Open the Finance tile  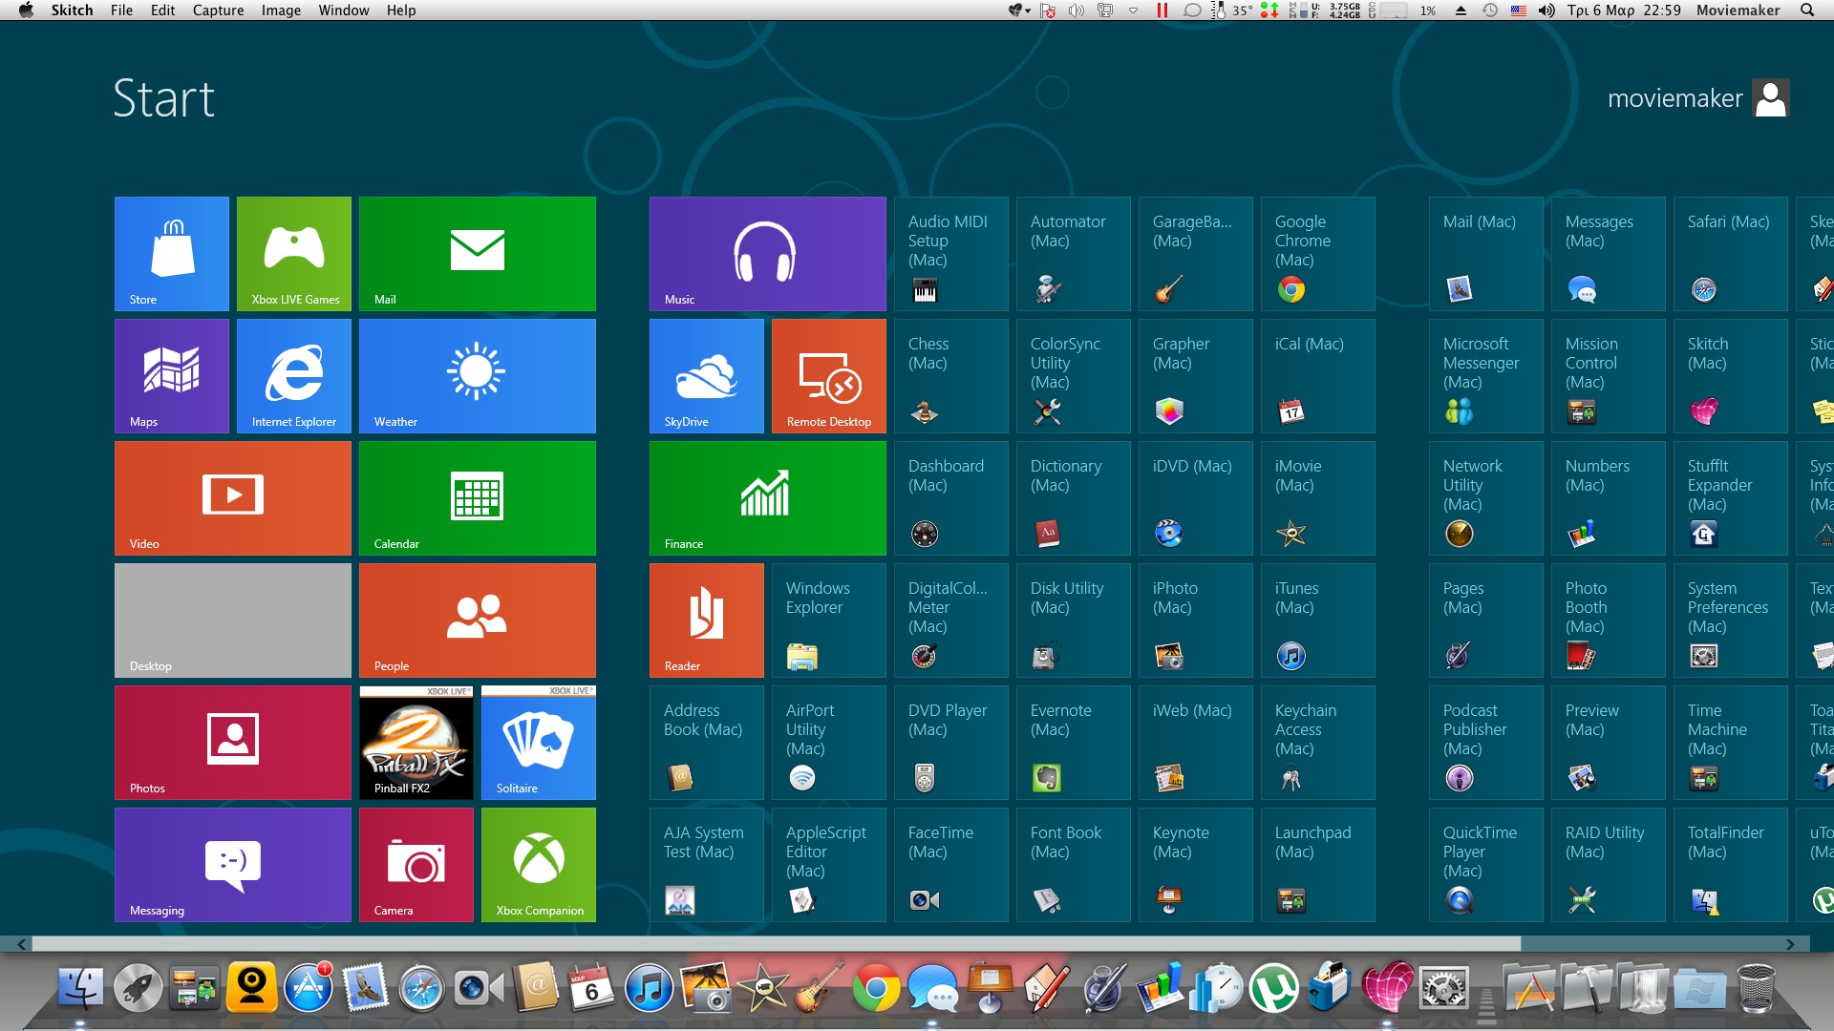pyautogui.click(x=768, y=498)
